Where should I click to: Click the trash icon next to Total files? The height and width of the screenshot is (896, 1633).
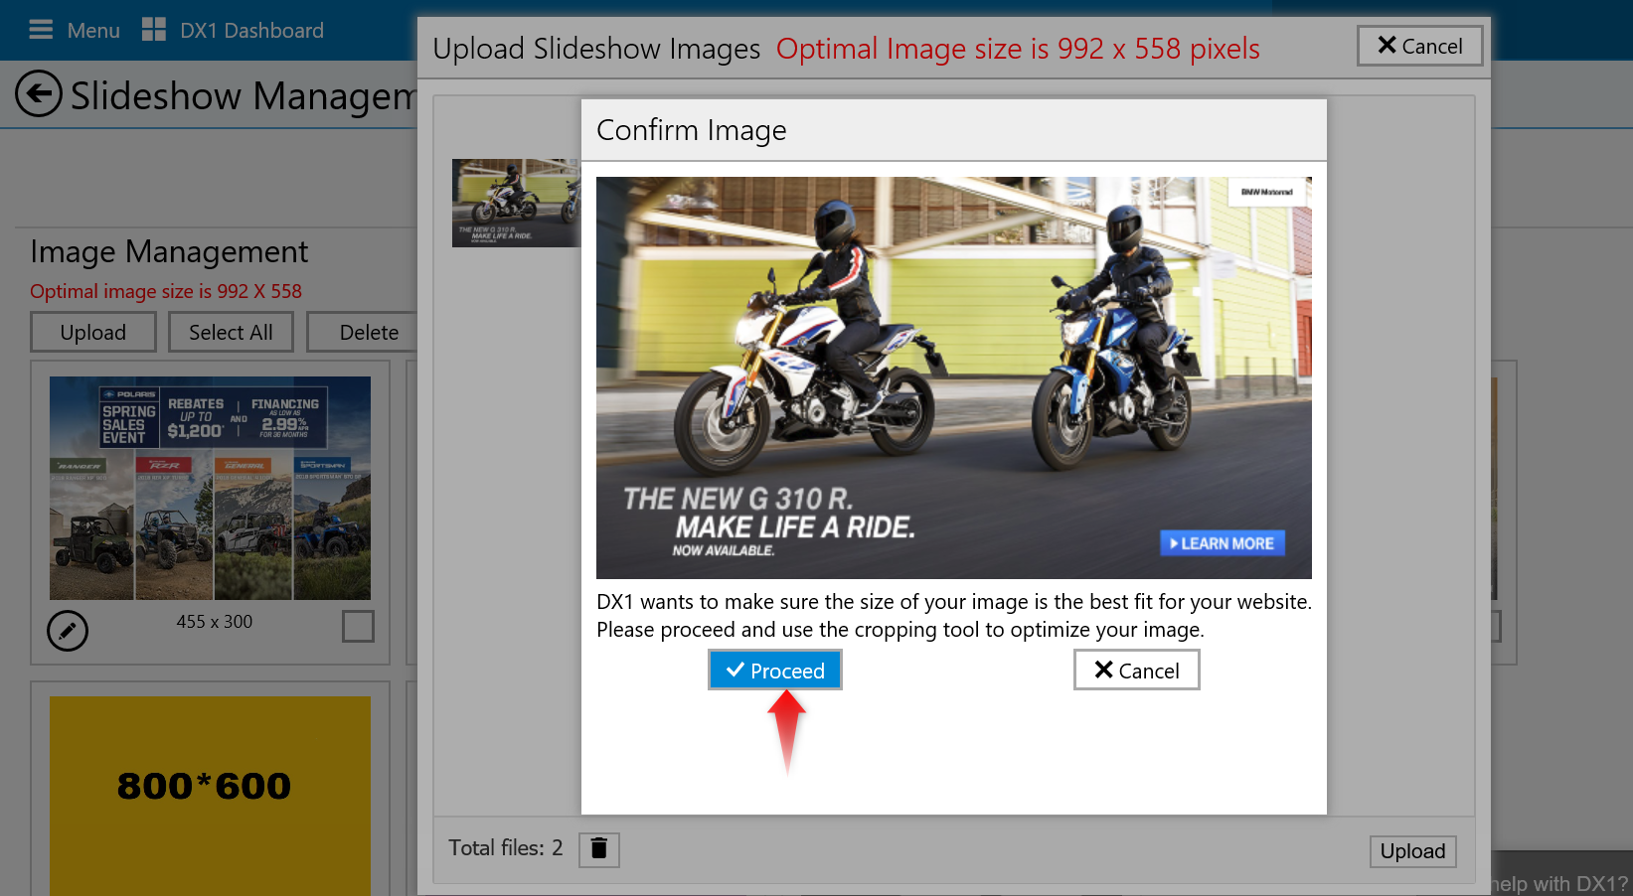tap(599, 849)
